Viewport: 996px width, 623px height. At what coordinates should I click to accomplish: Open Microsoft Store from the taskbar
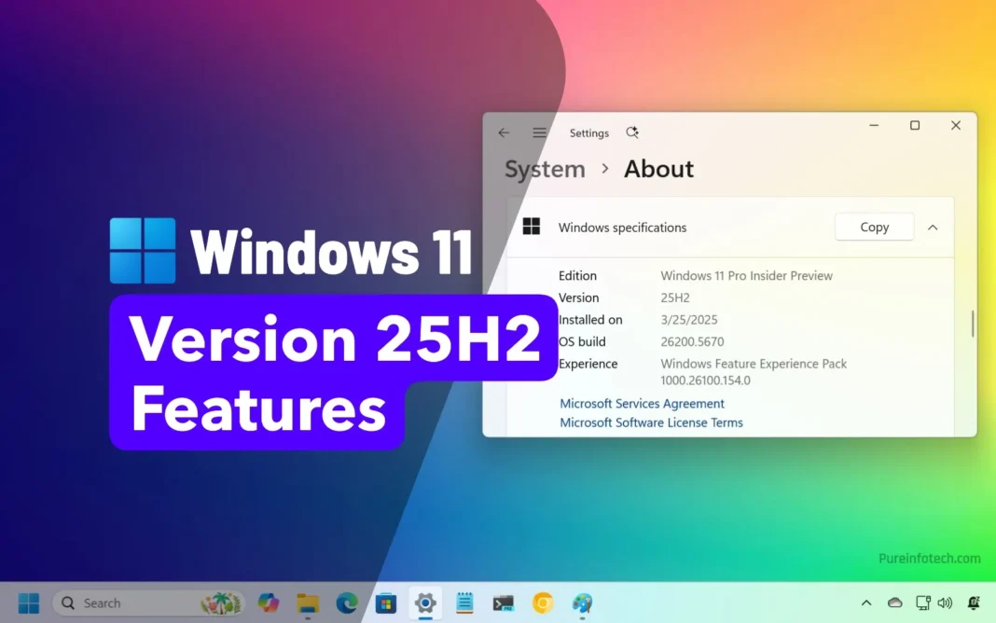pyautogui.click(x=386, y=603)
